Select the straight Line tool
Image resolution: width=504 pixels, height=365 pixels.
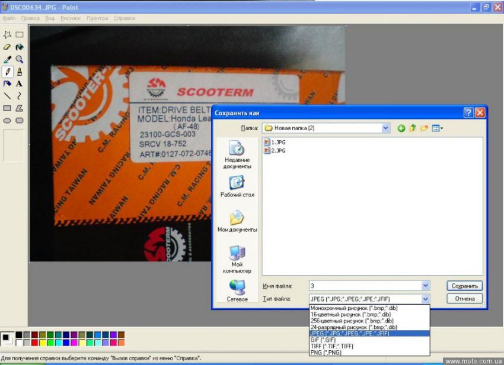point(7,96)
